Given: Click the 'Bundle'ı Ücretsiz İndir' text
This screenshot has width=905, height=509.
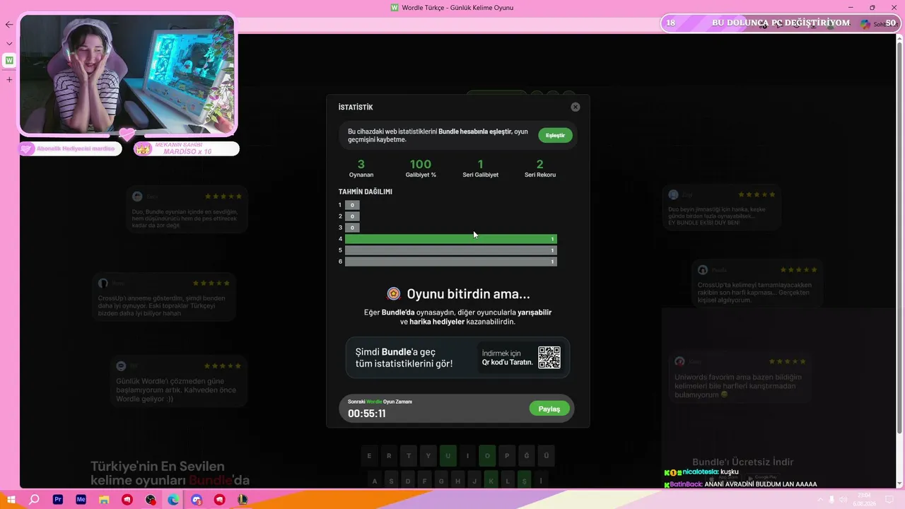Looking at the screenshot, I should [742, 462].
